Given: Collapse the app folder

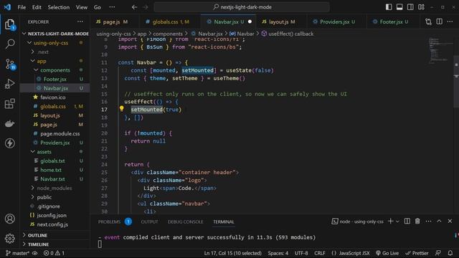Looking at the screenshot, I should (x=55, y=61).
